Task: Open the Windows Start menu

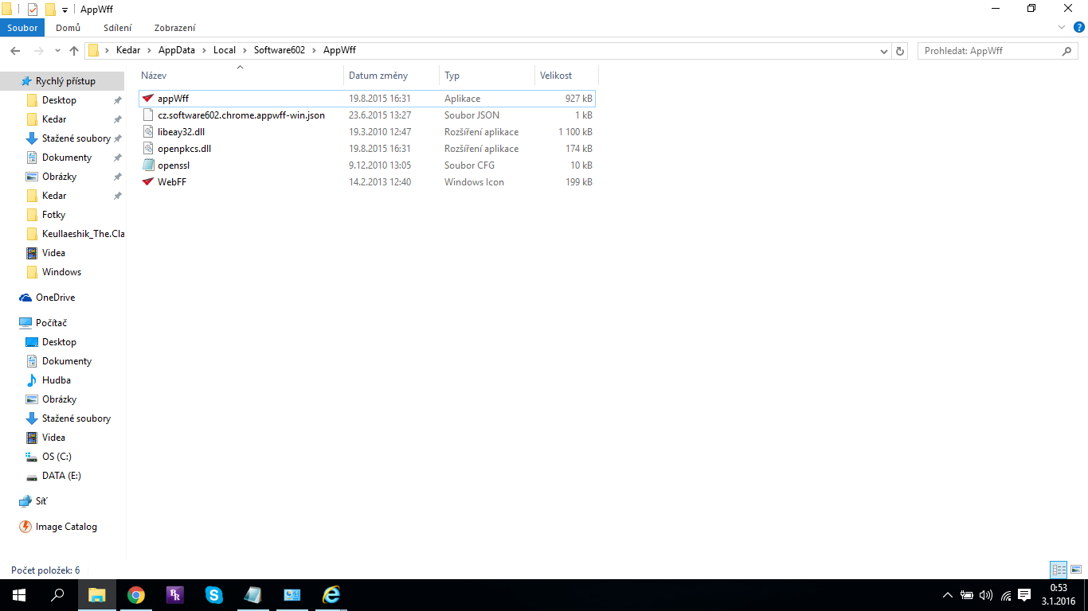Action: pos(19,595)
